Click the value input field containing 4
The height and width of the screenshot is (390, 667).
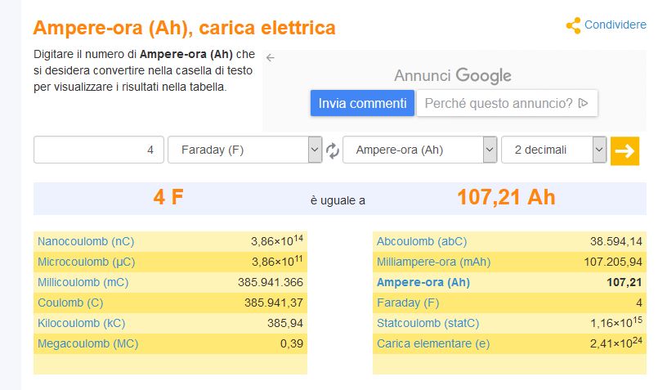point(99,150)
